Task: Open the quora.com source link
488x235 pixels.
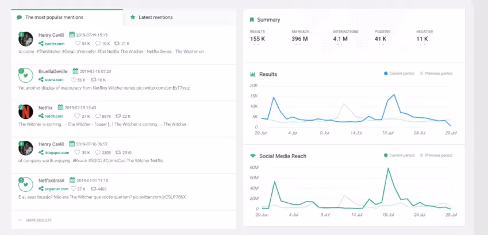Action: pos(54,80)
